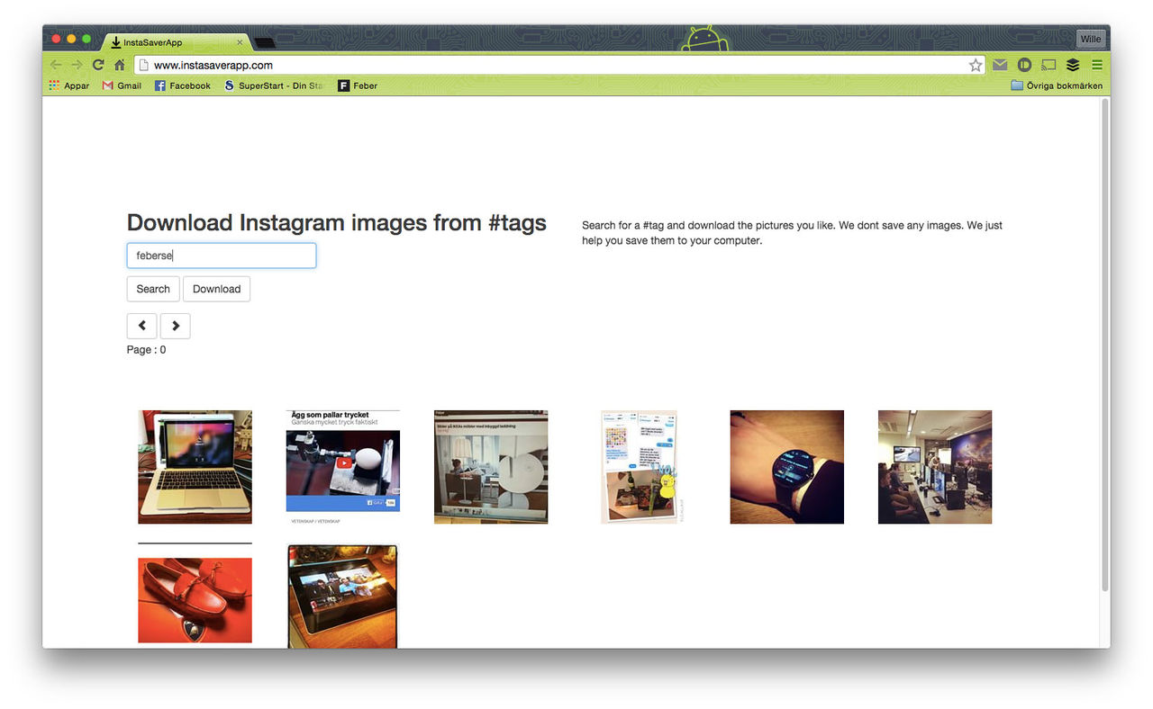Click the Cast screen icon in toolbar

1048,65
